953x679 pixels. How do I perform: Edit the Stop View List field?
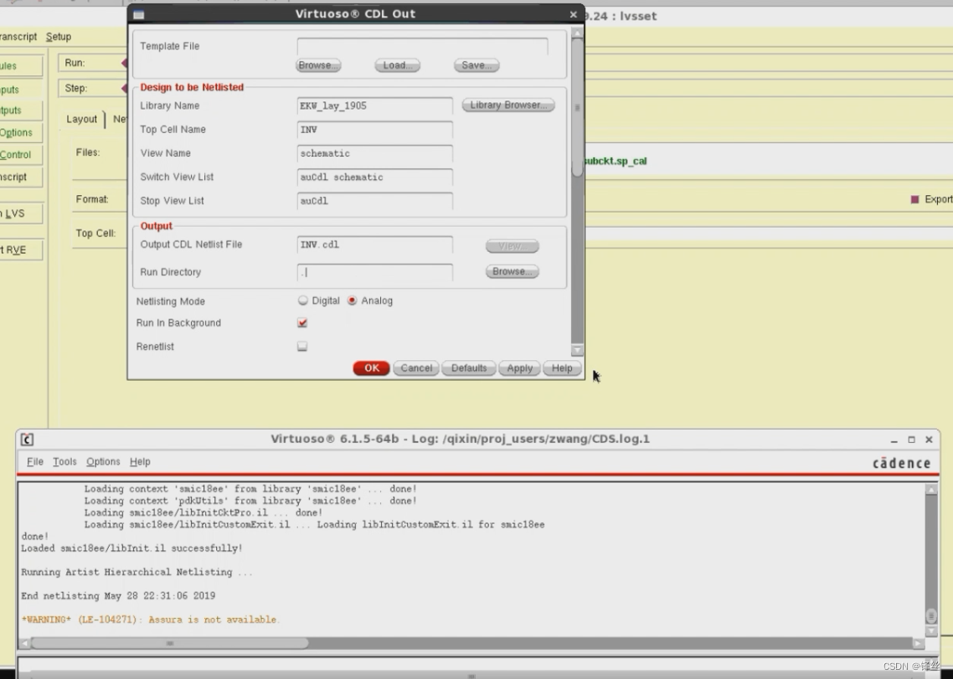375,201
